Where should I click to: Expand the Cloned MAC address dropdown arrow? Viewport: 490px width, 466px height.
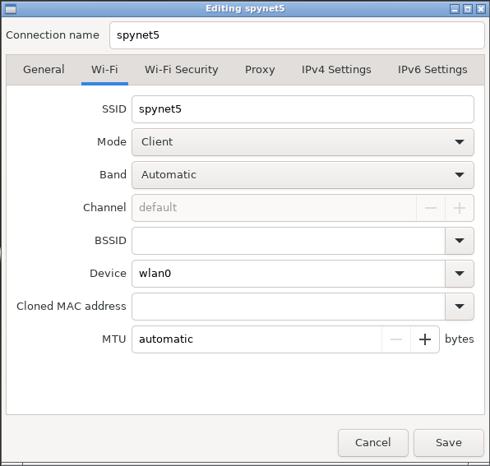(460, 307)
